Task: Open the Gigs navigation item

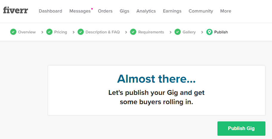Action: click(x=124, y=11)
